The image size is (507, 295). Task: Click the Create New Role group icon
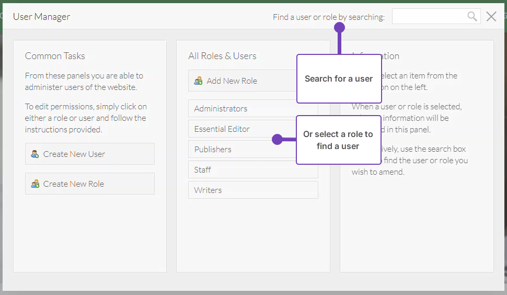[x=35, y=184]
